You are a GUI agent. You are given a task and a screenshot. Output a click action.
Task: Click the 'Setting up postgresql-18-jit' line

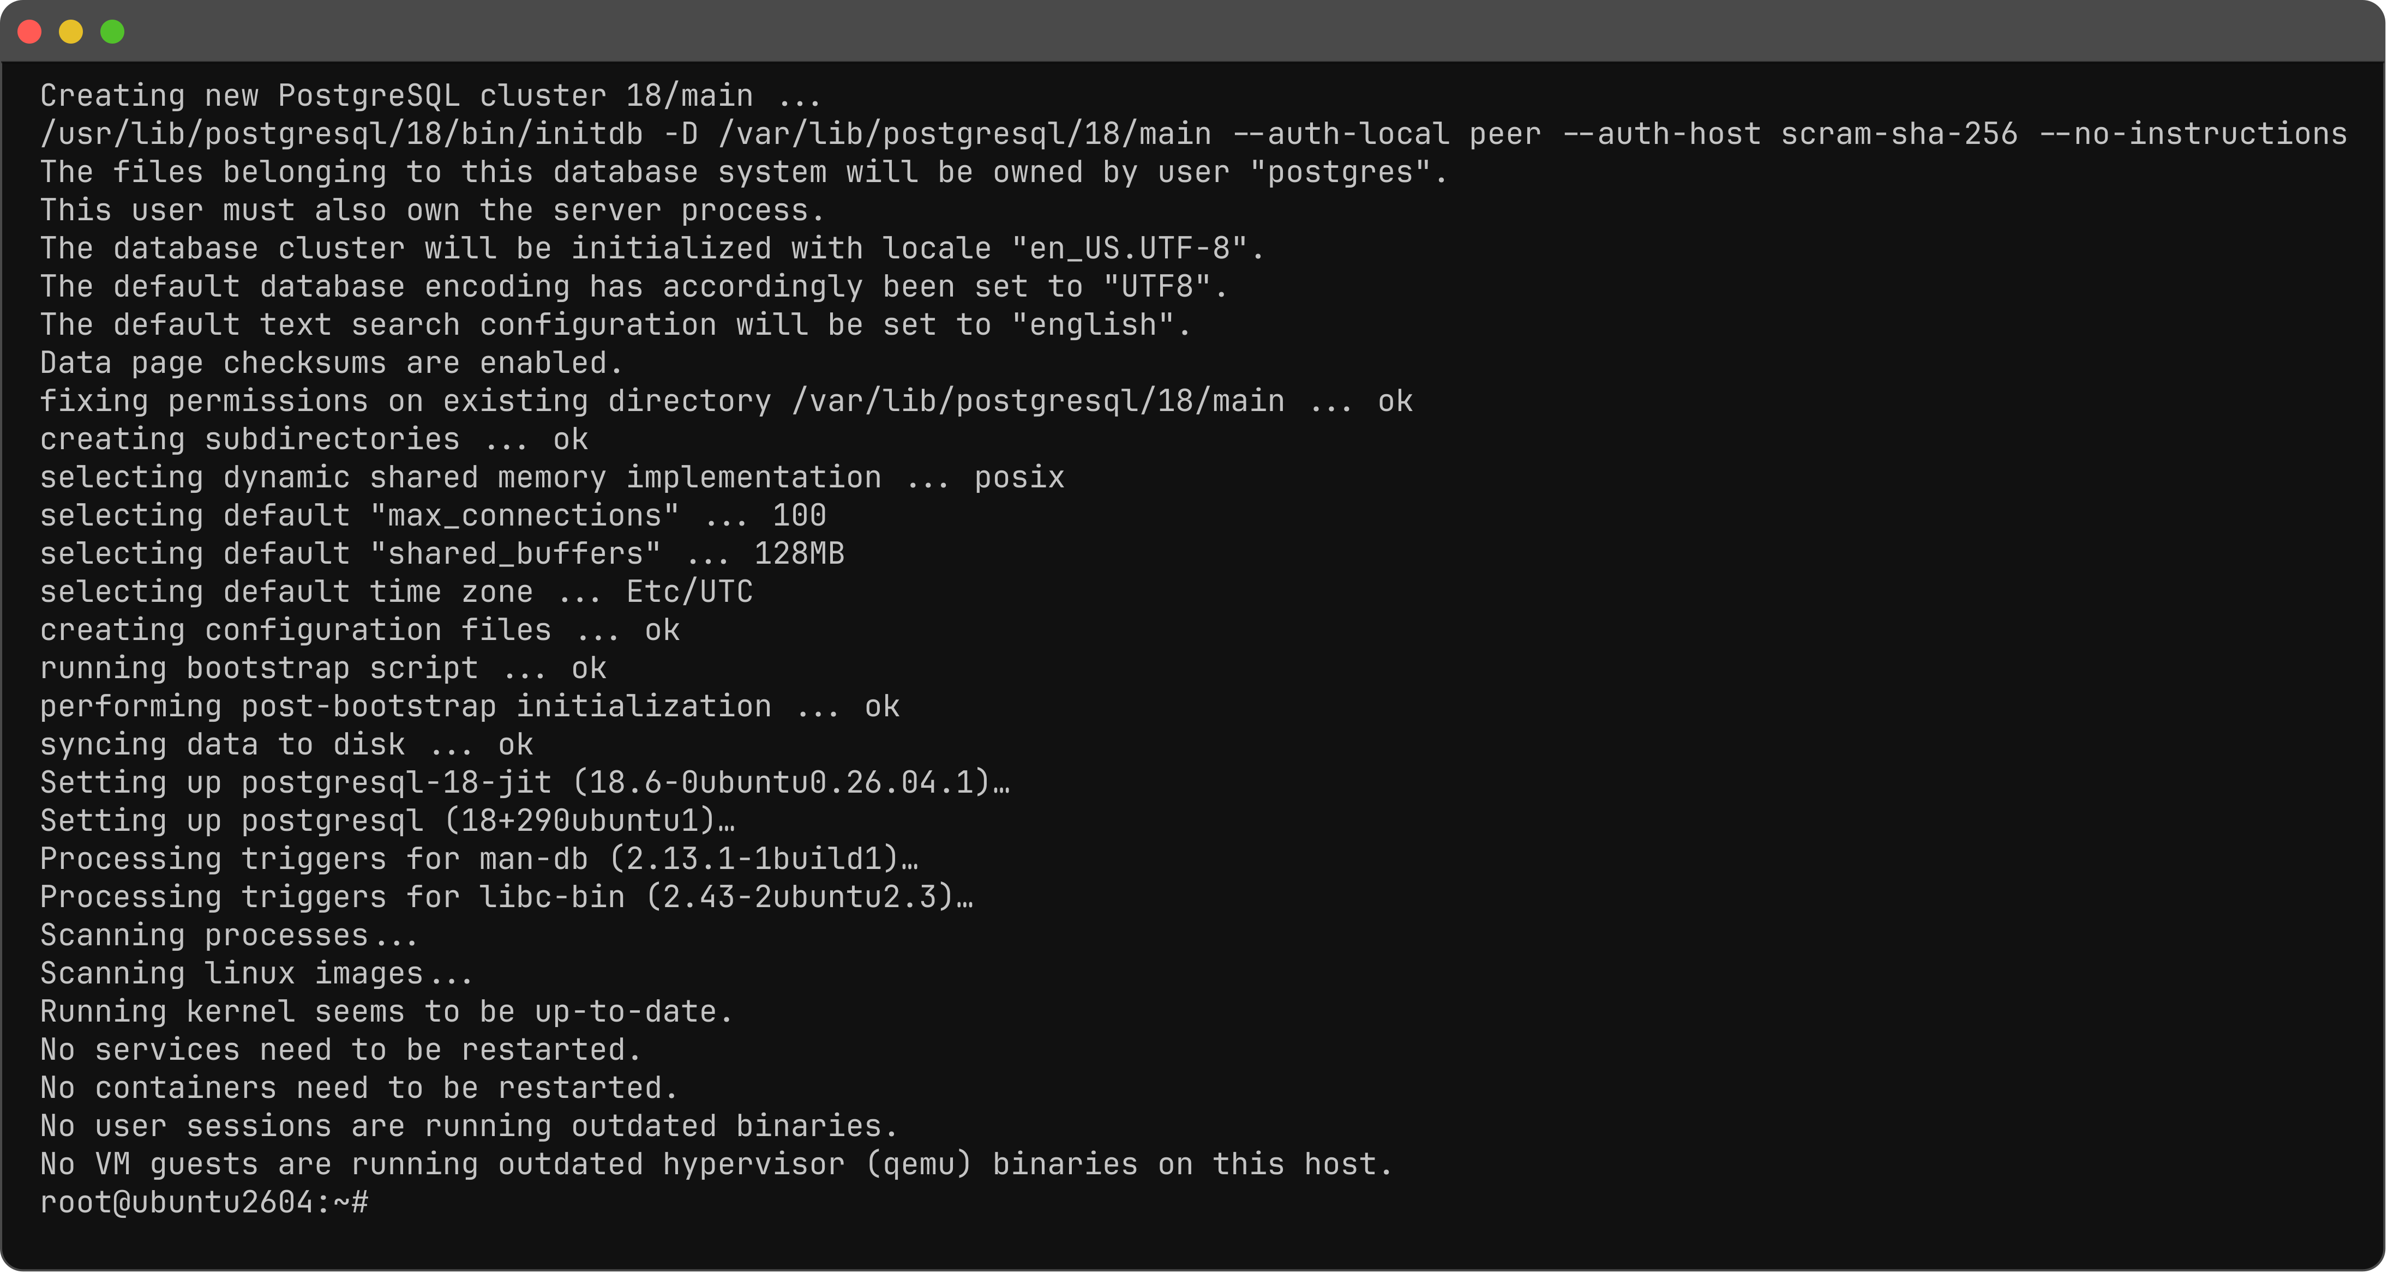[525, 782]
